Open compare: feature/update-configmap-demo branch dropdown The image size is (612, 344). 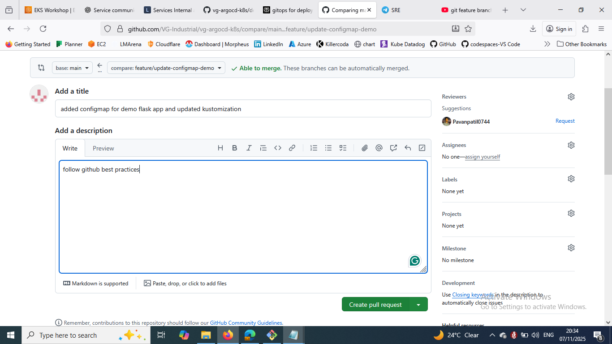[166, 68]
